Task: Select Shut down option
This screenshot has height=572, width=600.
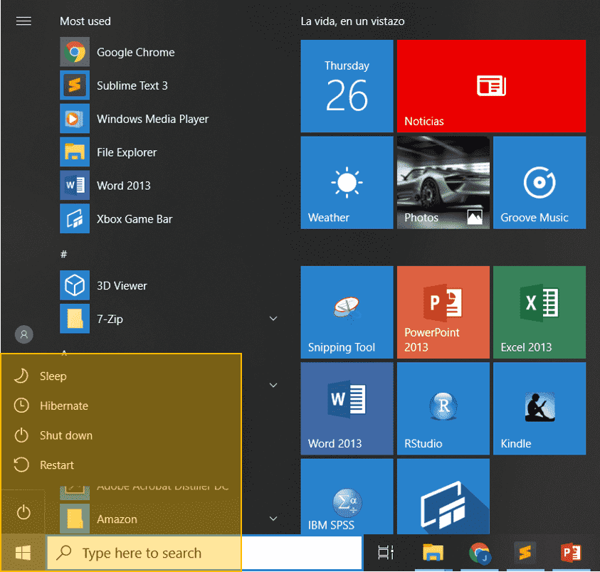Action: click(x=65, y=435)
